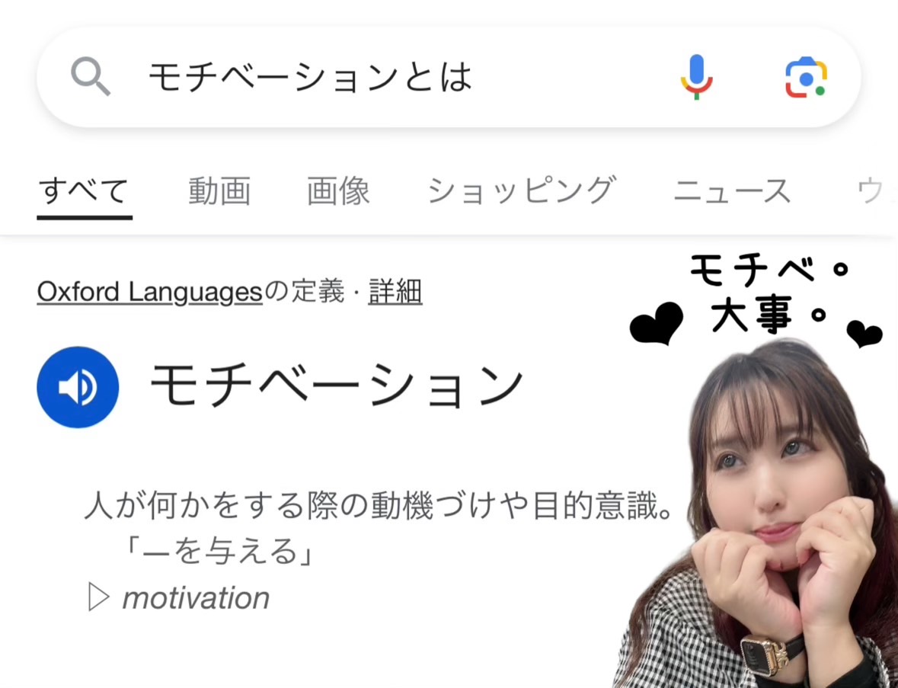Open the ニュース tab
The width and height of the screenshot is (898, 688).
point(732,191)
